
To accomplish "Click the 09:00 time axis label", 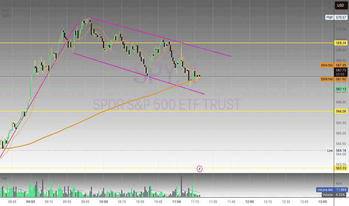I will (30, 202).
